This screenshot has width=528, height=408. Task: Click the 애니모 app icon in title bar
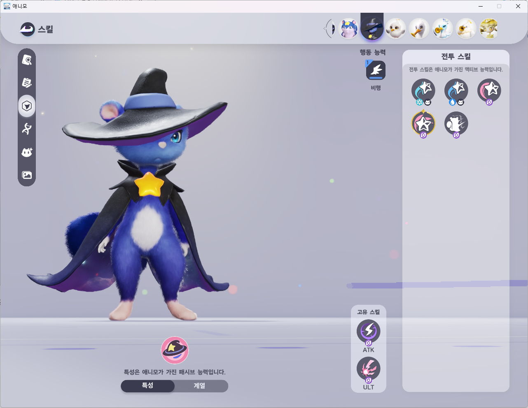click(x=7, y=6)
